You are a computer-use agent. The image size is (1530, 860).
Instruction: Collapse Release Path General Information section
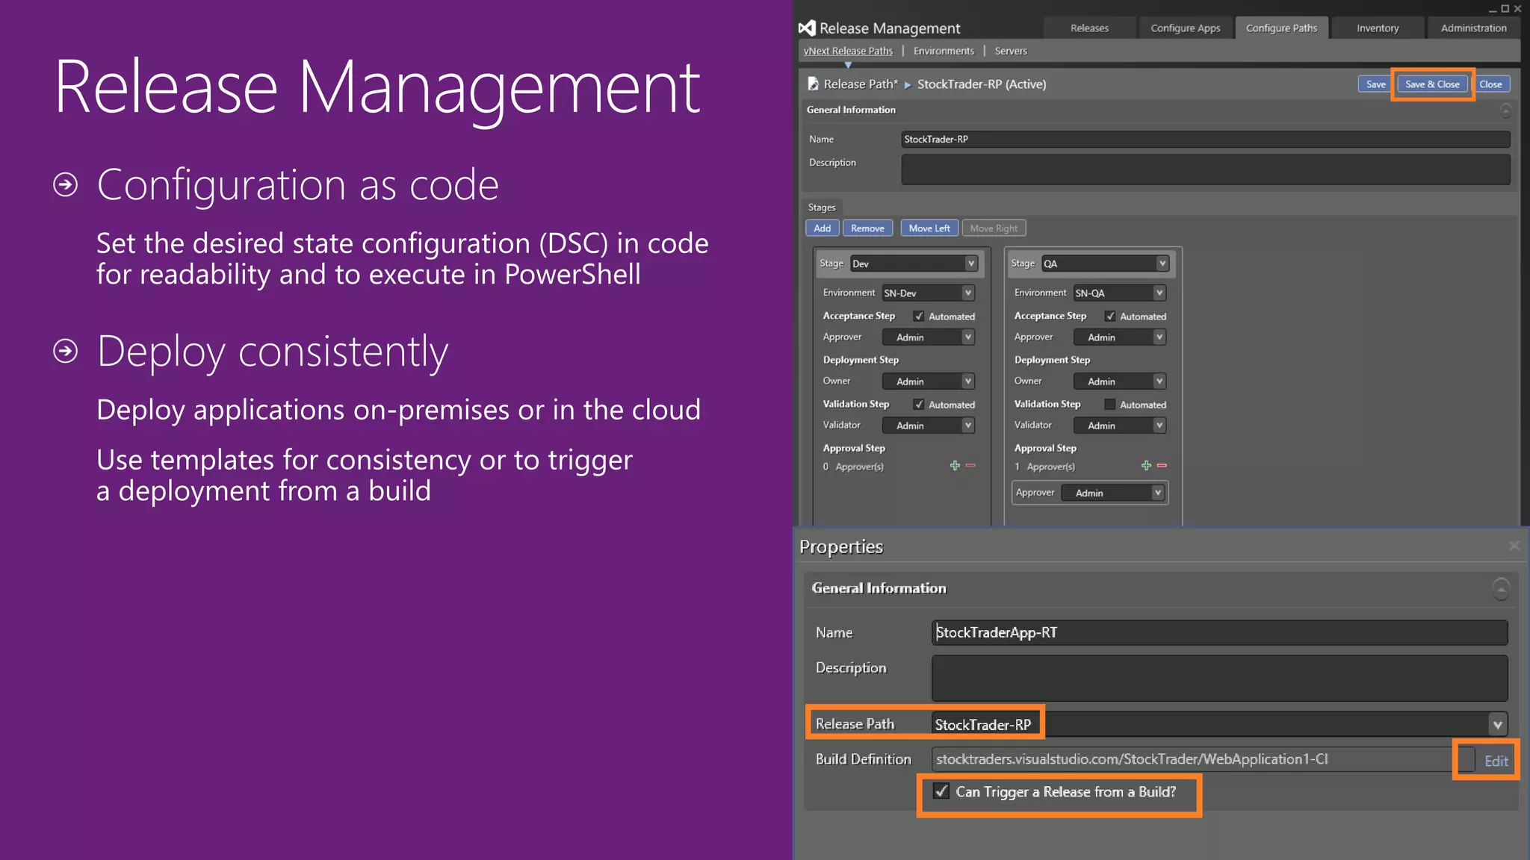pos(1505,110)
